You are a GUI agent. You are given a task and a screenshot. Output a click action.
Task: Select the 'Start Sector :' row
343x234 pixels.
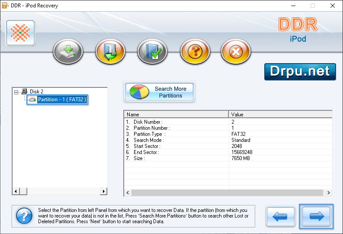coord(228,146)
